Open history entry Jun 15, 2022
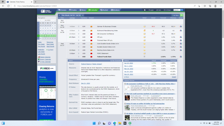The width and height of the screenshot is (224, 126). [129, 63]
